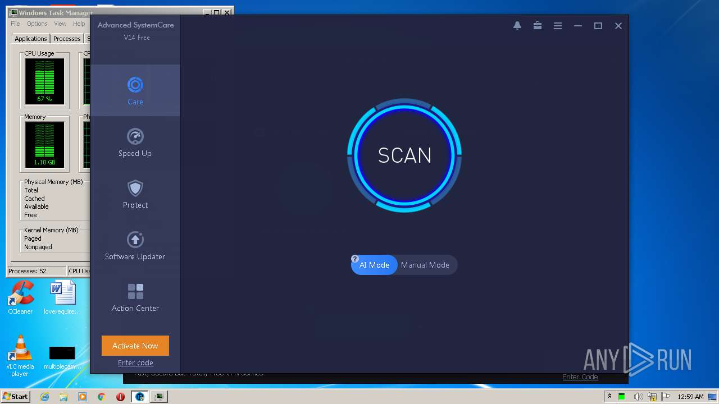Open the network tray icon
This screenshot has height=404, width=719.
click(652, 397)
